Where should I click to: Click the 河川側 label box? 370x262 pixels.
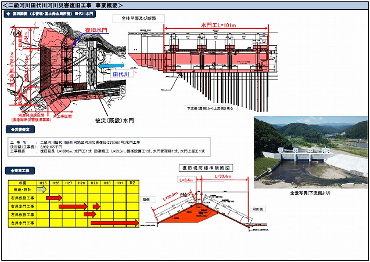pyautogui.click(x=258, y=209)
